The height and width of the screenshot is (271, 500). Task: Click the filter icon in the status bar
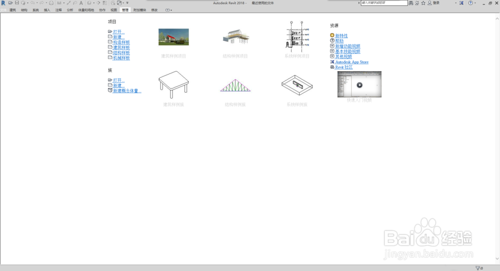coord(478,268)
